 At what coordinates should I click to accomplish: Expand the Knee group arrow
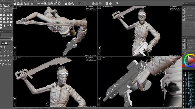pyautogui.click(x=187, y=103)
